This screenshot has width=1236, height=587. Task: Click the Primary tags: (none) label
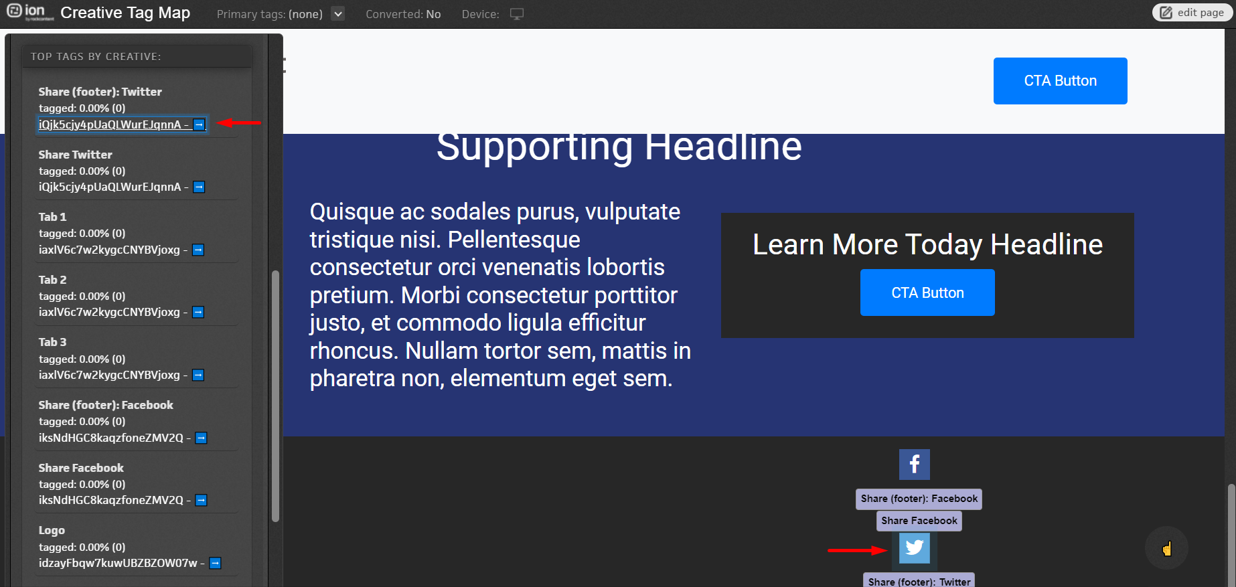pos(269,14)
